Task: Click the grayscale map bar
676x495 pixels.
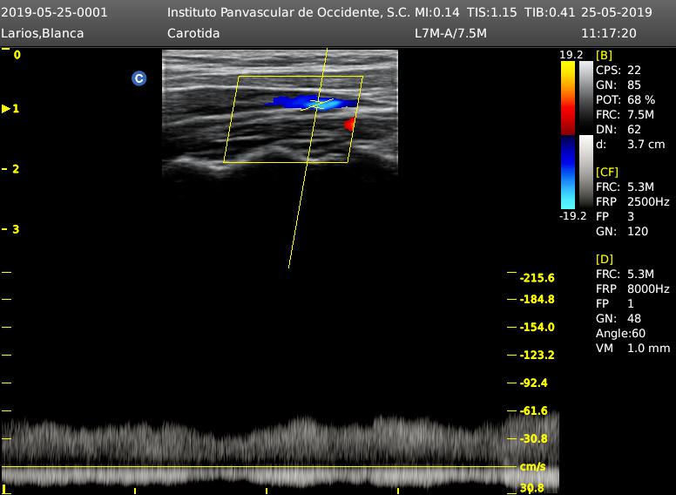Action: coord(586,97)
